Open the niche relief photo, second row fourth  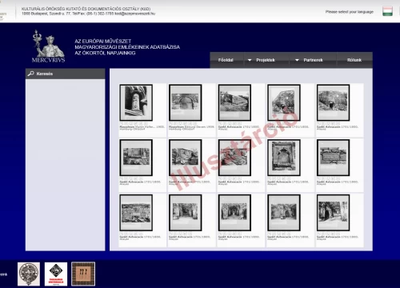pyautogui.click(x=284, y=158)
